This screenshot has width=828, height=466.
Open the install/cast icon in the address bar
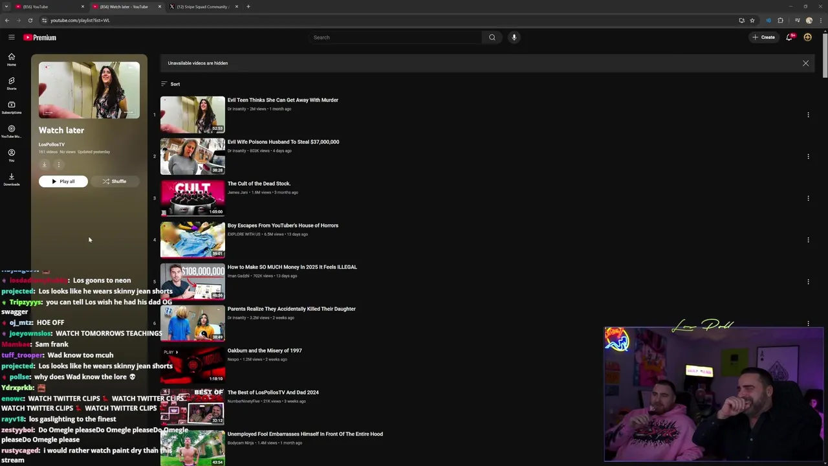click(741, 20)
